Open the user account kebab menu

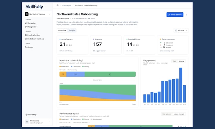(49, 122)
